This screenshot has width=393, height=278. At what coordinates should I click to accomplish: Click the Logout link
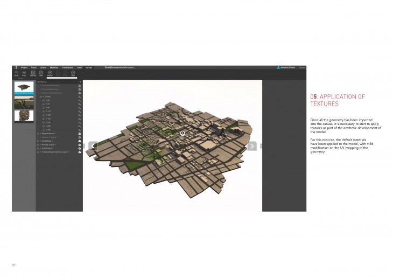click(x=301, y=68)
